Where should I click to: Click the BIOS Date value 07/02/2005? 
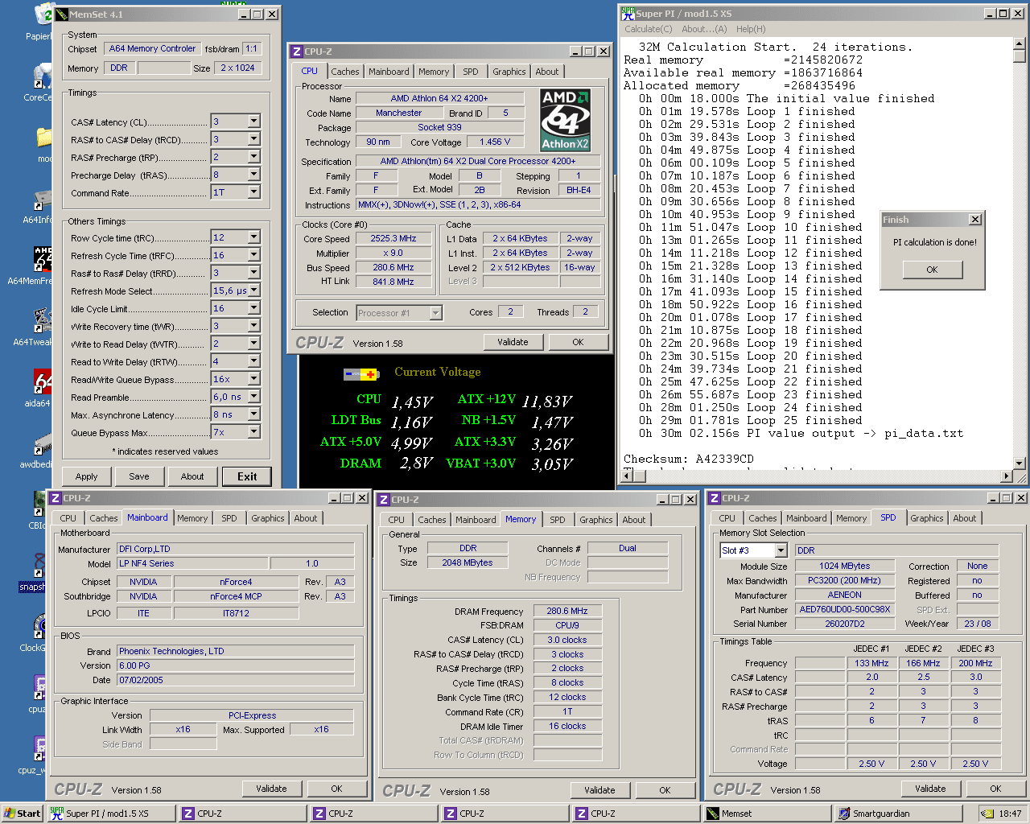click(x=236, y=680)
